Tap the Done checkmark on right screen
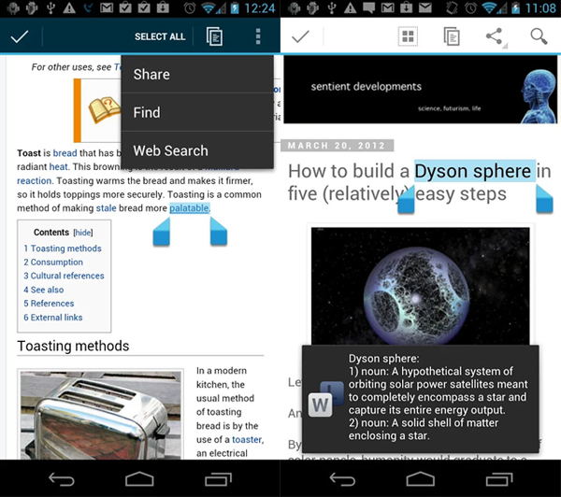Viewport: 561px width, 497px height. 301,37
